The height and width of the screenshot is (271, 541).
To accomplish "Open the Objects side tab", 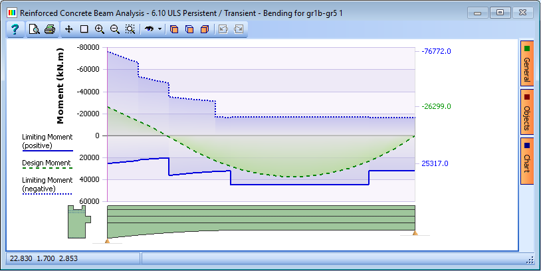I will pos(526,112).
